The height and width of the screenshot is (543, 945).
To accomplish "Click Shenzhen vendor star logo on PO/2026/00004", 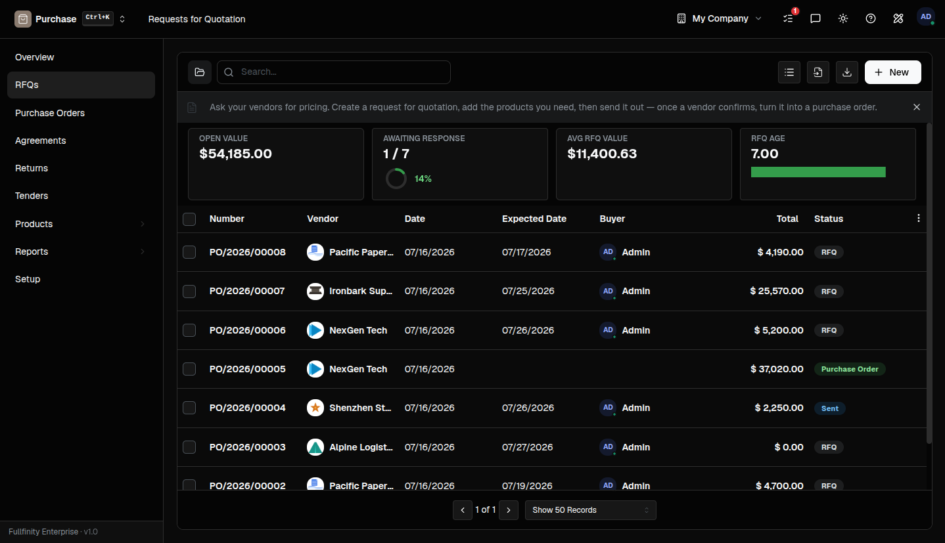I will coord(315,408).
